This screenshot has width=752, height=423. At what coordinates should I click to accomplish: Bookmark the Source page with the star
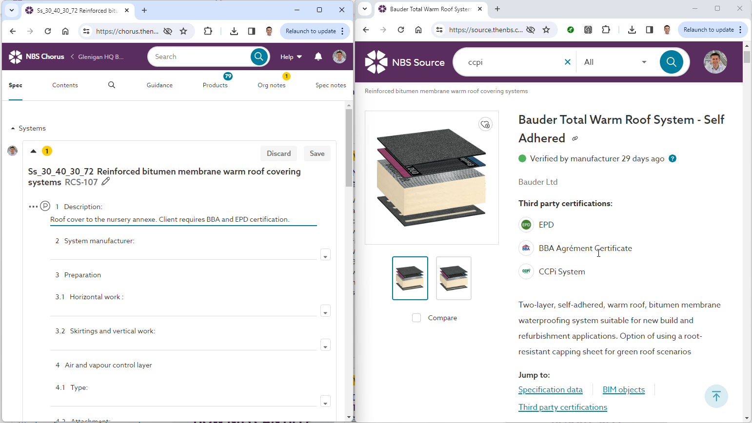pos(546,30)
